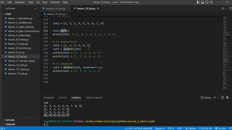Open the Terminal menu
The width and height of the screenshot is (232, 130).
click(x=55, y=2)
